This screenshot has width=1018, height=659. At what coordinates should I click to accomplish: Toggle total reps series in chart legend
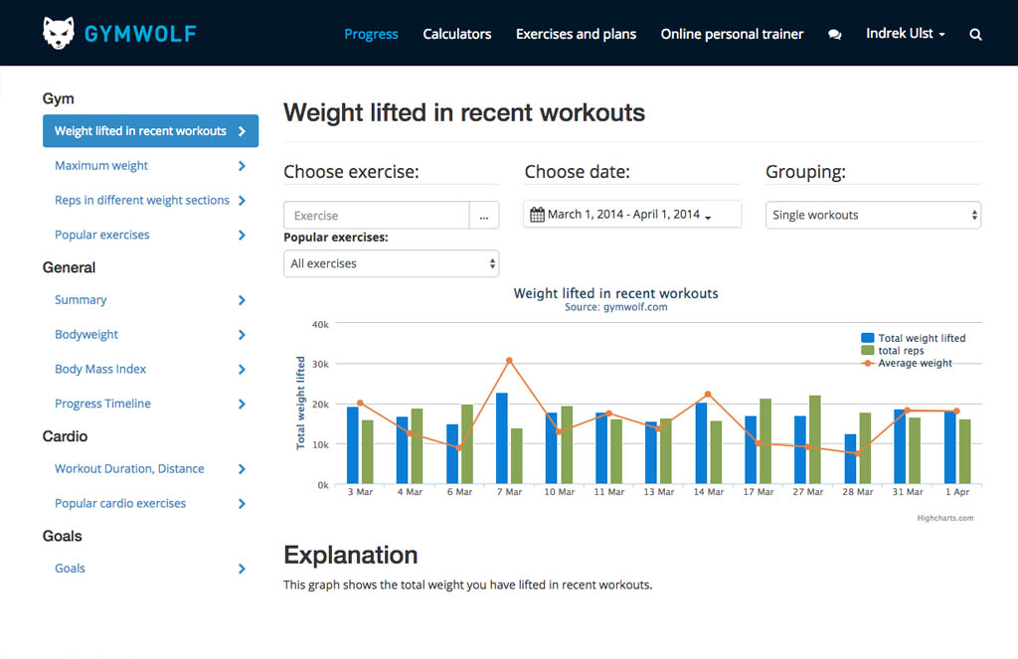[900, 351]
